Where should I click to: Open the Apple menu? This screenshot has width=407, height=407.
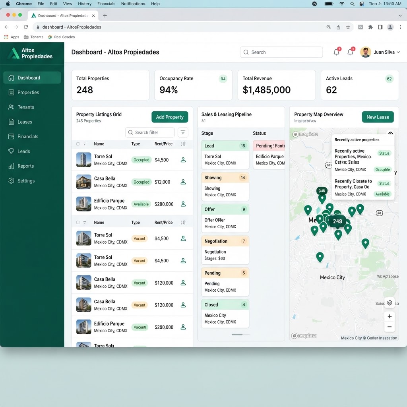click(8, 4)
